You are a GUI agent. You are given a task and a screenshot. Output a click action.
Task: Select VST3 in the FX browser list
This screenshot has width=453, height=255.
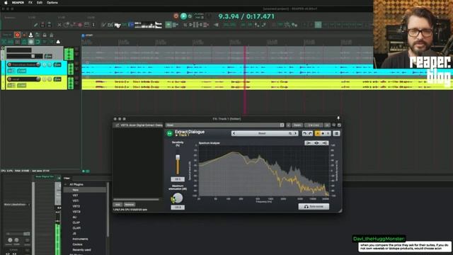pyautogui.click(x=76, y=206)
